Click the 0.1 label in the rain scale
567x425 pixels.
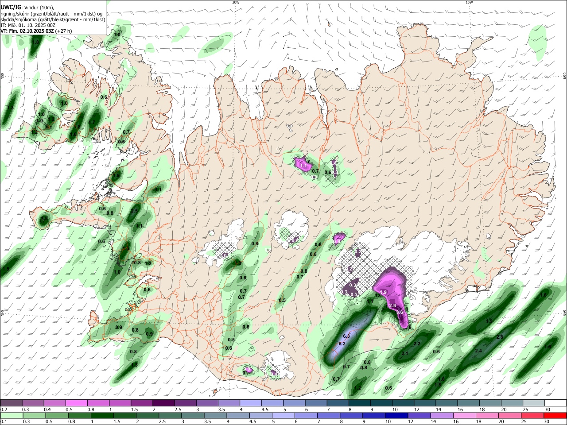[x=3, y=421]
